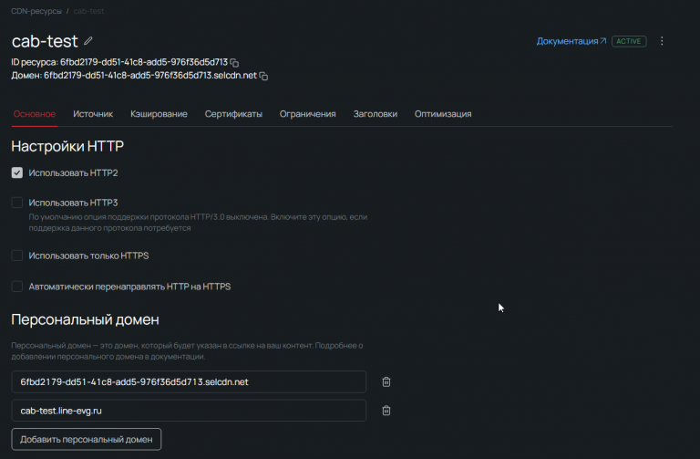Switch to the Заголовки tab
The image size is (700, 459).
pos(375,114)
